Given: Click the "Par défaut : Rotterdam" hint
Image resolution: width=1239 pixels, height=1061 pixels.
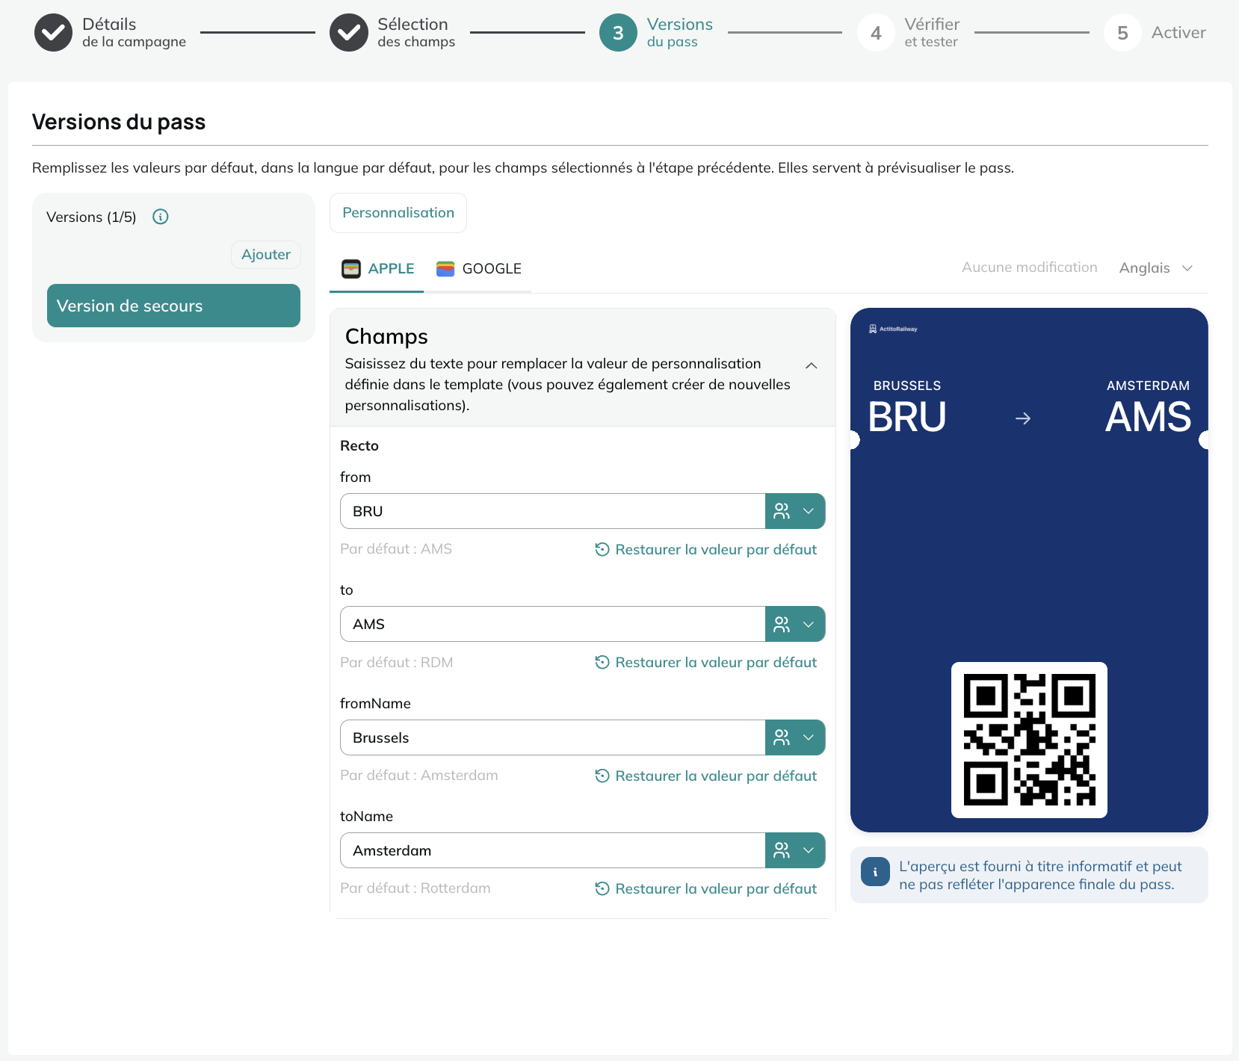Looking at the screenshot, I should point(415,888).
